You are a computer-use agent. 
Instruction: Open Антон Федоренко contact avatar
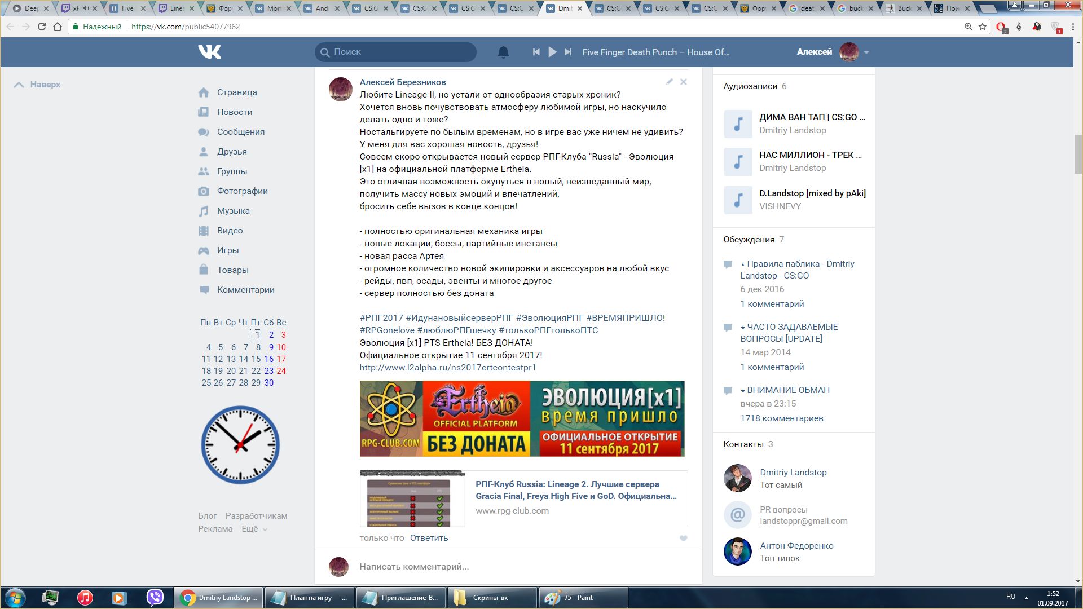738,551
